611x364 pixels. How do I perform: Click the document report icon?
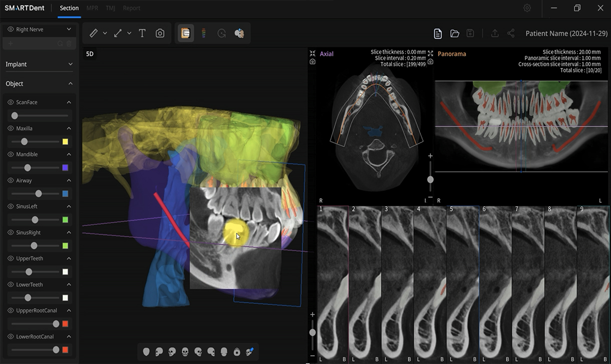pos(438,33)
